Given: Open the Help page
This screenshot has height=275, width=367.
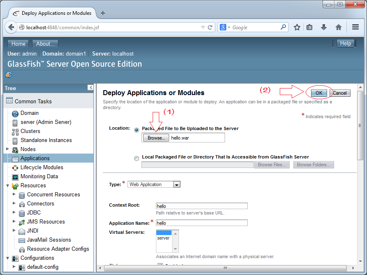Looking at the screenshot, I should click(346, 43).
